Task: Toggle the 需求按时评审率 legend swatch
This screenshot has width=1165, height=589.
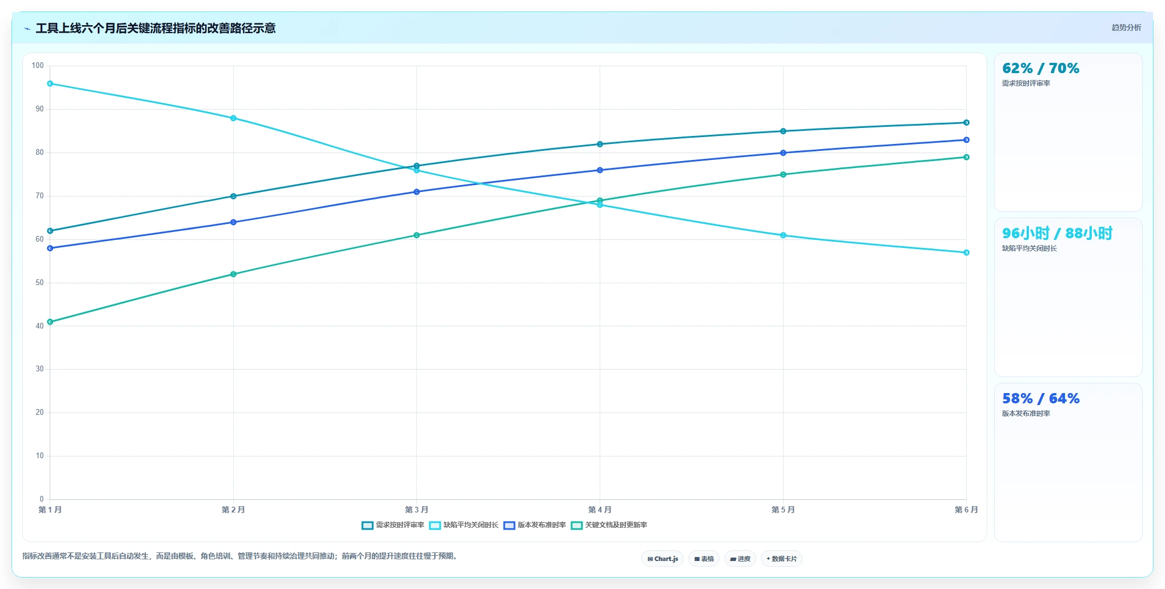Action: 368,525
